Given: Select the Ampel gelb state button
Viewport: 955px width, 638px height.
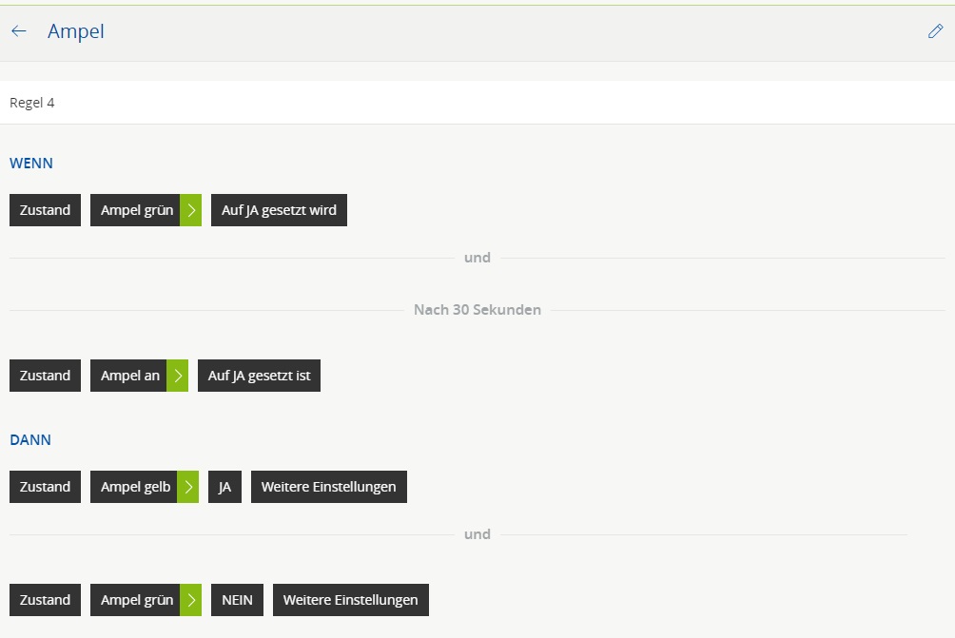Looking at the screenshot, I should coord(134,487).
